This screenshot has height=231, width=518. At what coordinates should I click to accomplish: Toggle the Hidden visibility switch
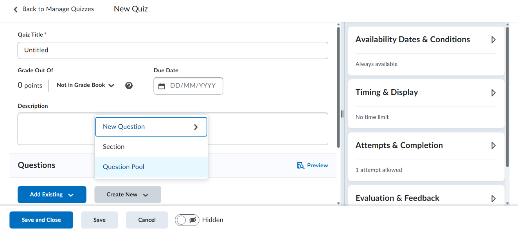tap(187, 220)
